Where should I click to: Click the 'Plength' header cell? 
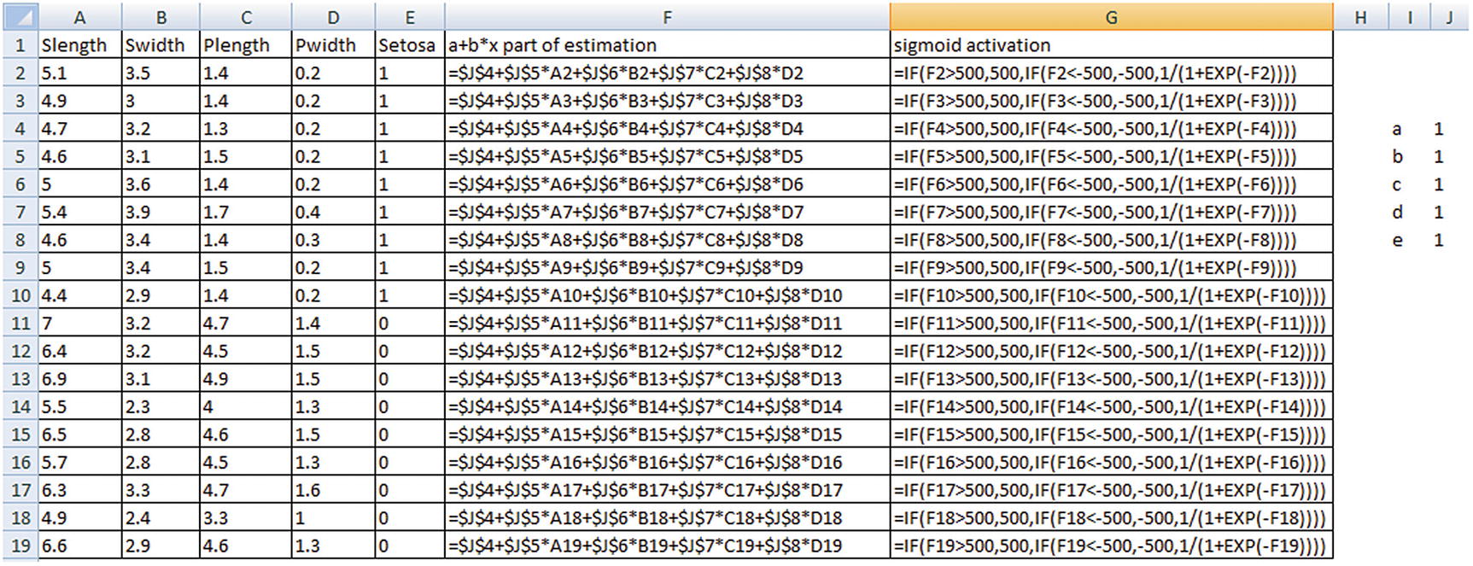pyautogui.click(x=245, y=45)
